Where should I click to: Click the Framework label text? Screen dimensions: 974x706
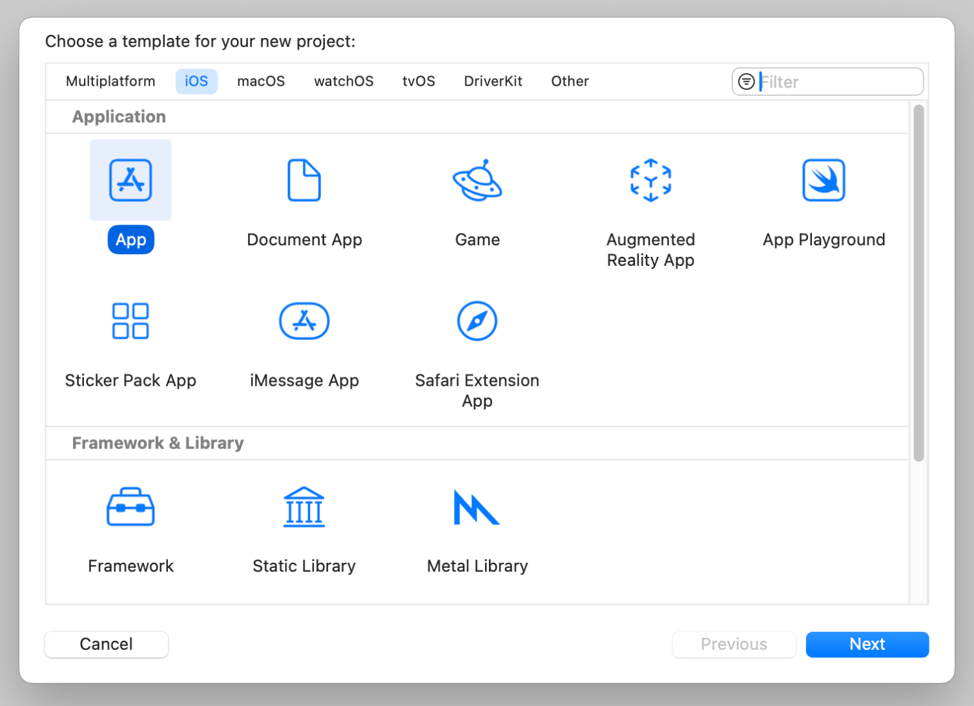(x=130, y=566)
